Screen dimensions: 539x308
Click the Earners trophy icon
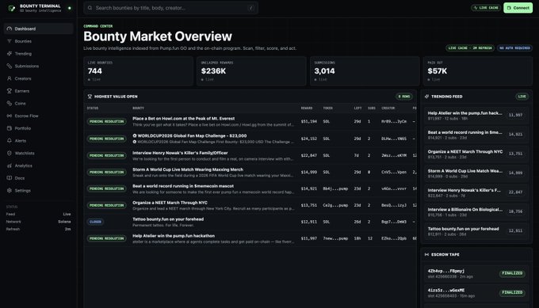coord(10,91)
